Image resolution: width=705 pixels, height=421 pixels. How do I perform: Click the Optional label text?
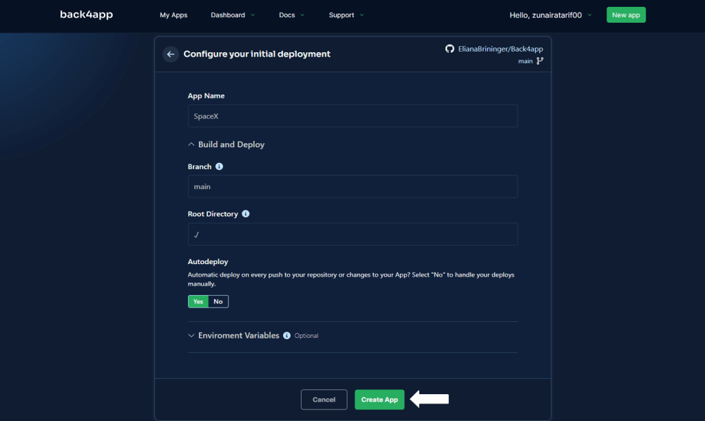(x=306, y=336)
